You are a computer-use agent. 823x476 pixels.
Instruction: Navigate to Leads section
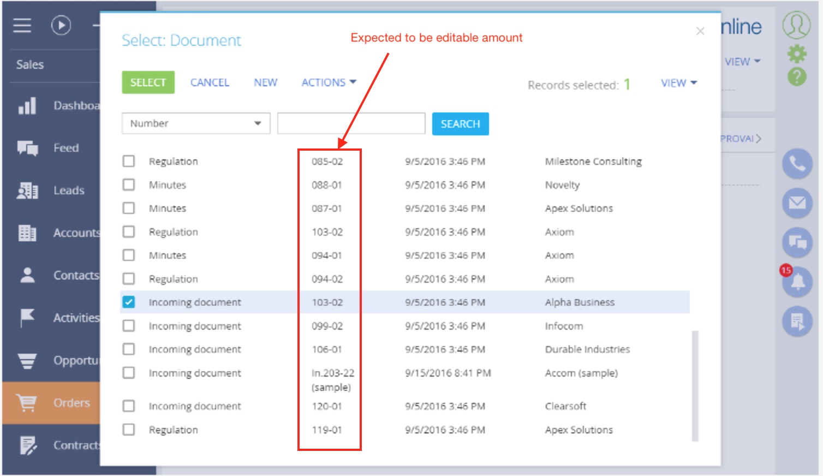tap(69, 191)
